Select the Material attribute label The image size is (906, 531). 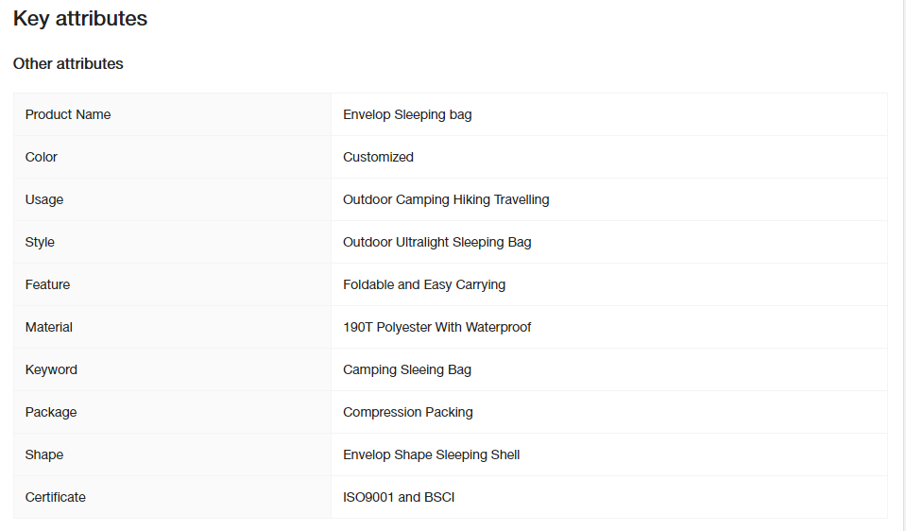pyautogui.click(x=48, y=327)
